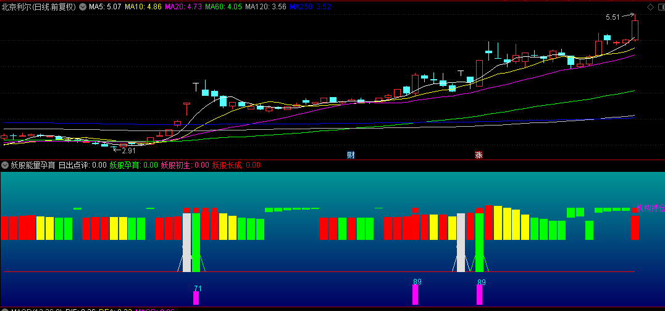Screen dimensions: 665x311
Task: Click the MA20: 4.73 label
Action: [183, 7]
